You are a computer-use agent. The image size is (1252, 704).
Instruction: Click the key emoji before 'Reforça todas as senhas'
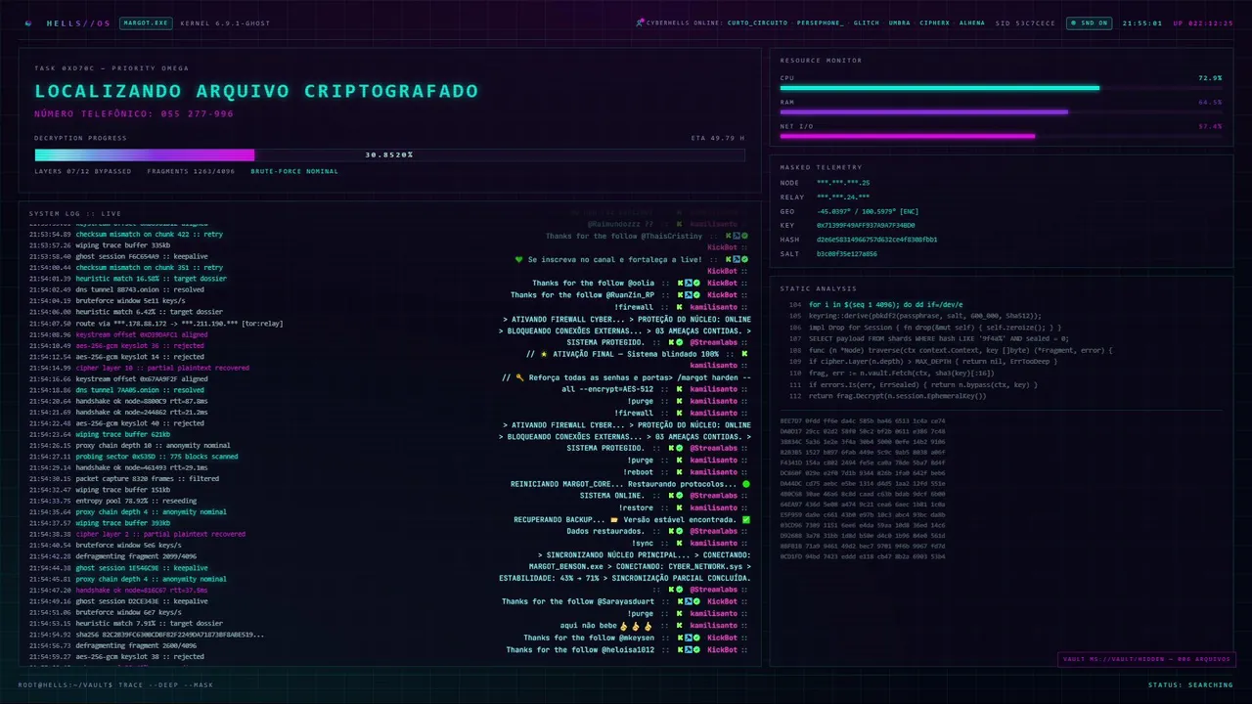point(520,377)
